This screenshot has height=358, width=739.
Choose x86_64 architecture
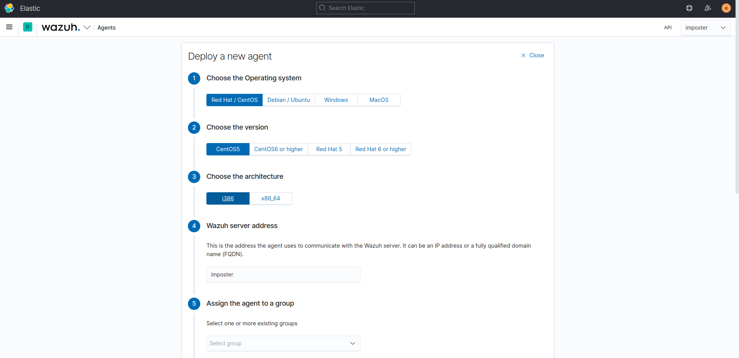coord(271,198)
